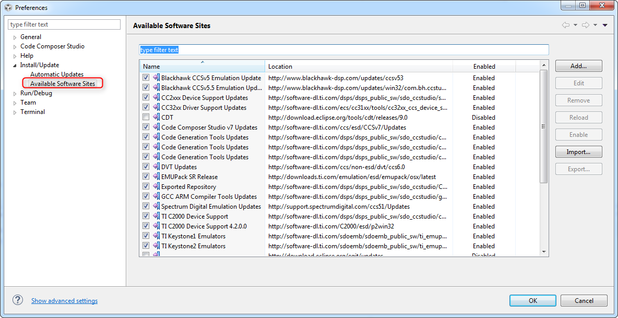Screen dimensions: 618x318
Task: Uncheck Blackhawk CCSv5 Emulation Update
Action: tap(146, 78)
